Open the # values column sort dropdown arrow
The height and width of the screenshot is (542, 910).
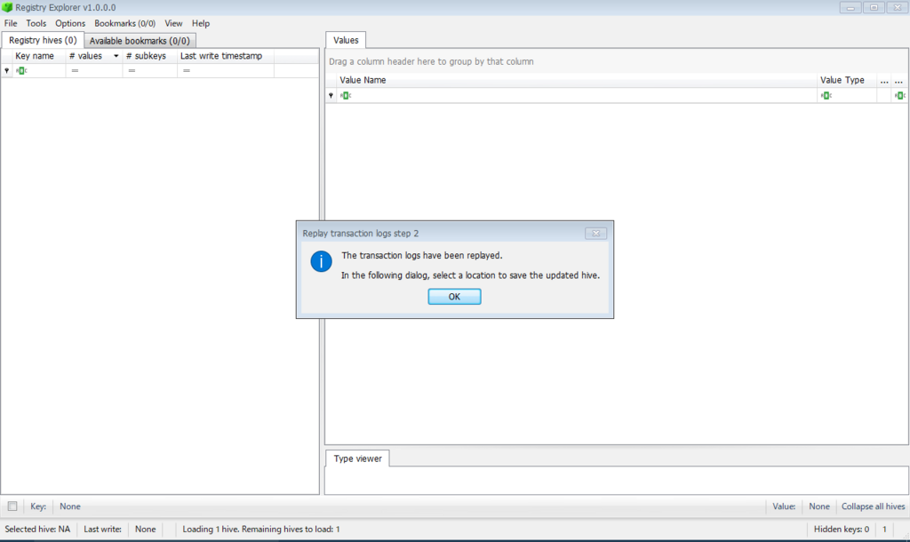click(x=116, y=56)
